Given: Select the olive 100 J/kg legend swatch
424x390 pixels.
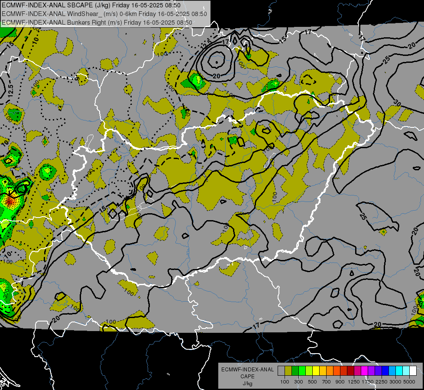Looking at the screenshot, I should [288, 370].
